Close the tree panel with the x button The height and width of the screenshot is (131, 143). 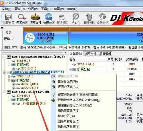pos(65,53)
